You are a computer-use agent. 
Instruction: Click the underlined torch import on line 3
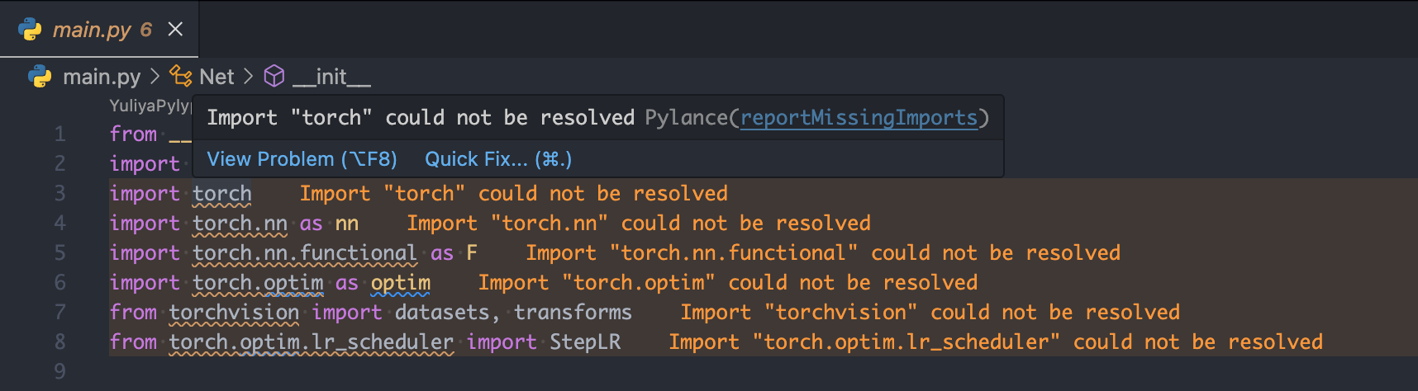coord(221,194)
